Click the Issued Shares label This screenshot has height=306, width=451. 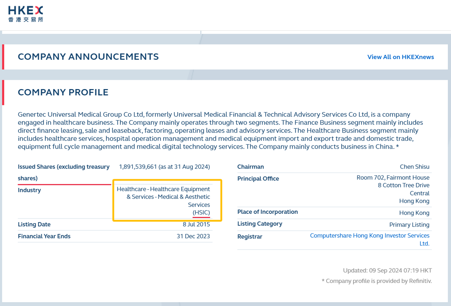(x=63, y=172)
